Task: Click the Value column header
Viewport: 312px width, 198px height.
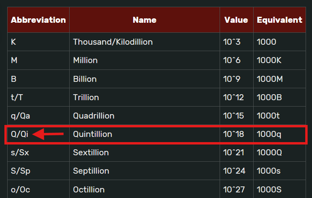Action: click(x=236, y=20)
